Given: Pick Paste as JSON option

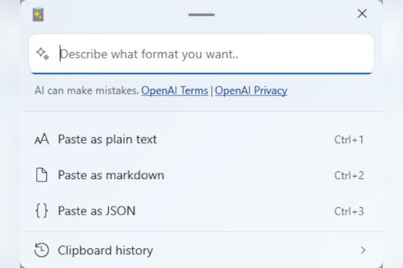Looking at the screenshot, I should click(97, 211).
